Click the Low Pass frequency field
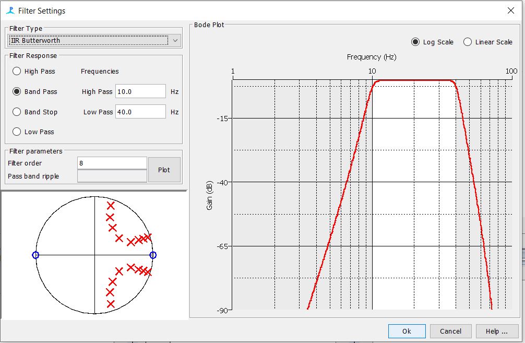Viewport: 525px width, 343px height. pos(140,112)
